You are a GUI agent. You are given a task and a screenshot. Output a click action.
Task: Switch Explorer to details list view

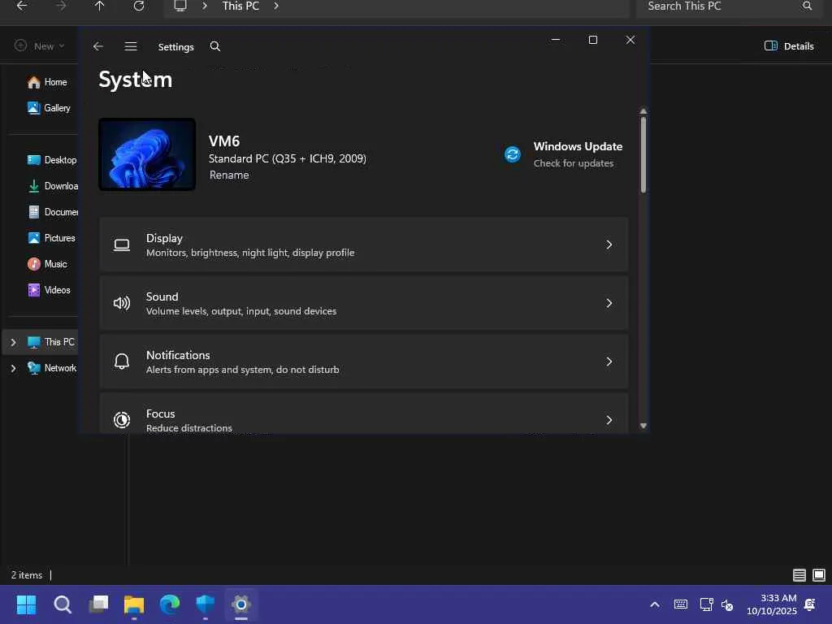[x=799, y=575]
